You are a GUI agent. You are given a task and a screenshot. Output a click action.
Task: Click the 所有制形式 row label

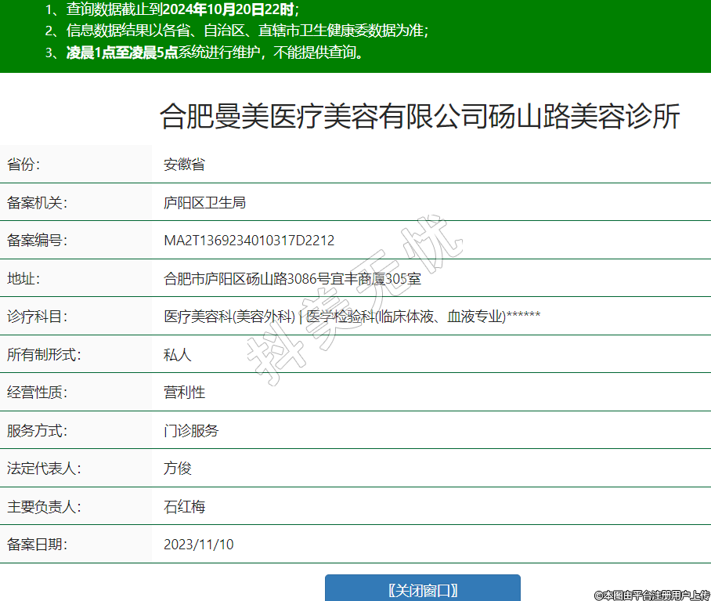[44, 355]
